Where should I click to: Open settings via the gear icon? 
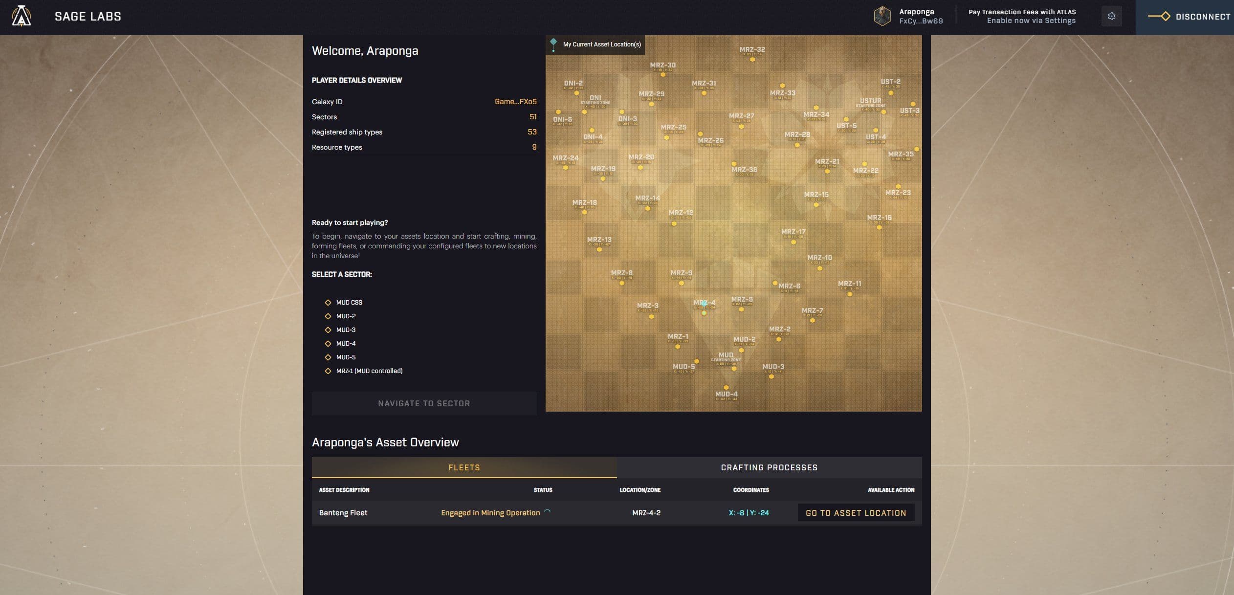tap(1112, 16)
